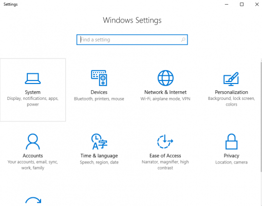
Task: Maximize the Settings window
Action: [x=241, y=4]
